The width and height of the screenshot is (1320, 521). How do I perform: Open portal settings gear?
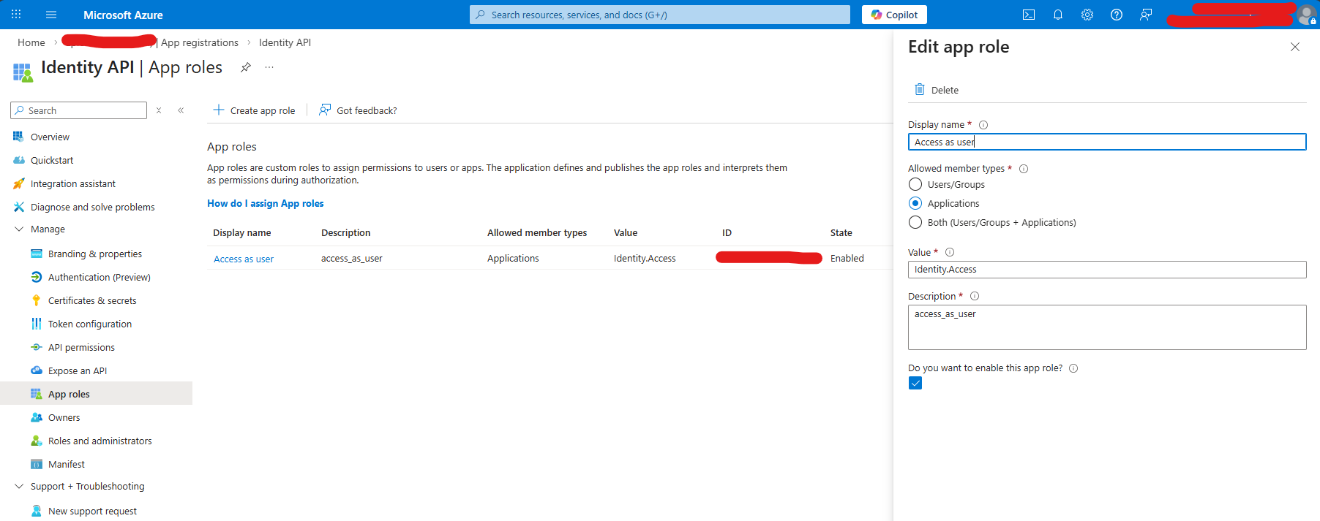click(1087, 15)
